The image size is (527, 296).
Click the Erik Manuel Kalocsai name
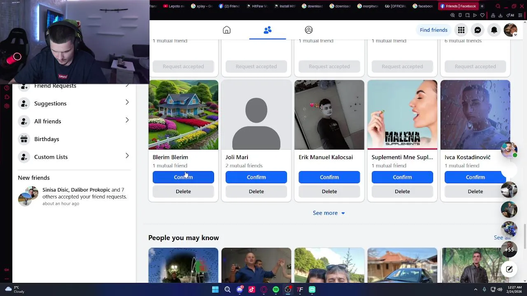coord(326,157)
